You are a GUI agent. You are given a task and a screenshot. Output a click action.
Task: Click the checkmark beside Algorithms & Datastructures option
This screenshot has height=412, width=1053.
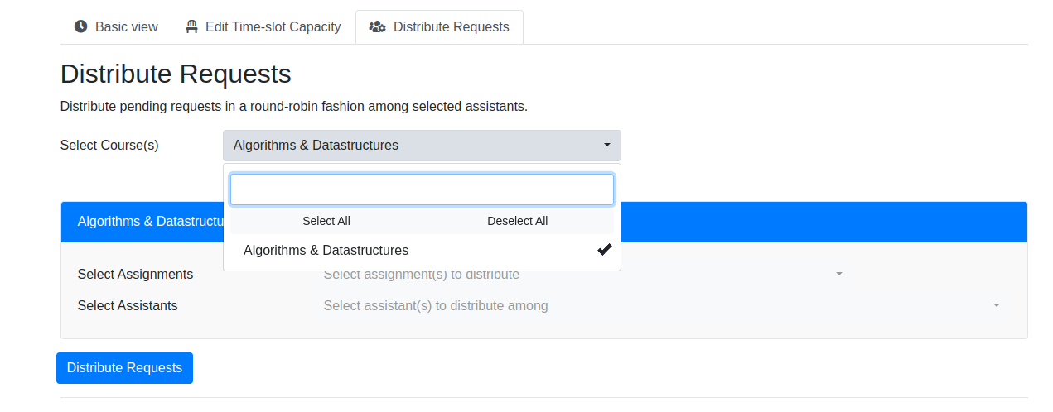(x=604, y=250)
